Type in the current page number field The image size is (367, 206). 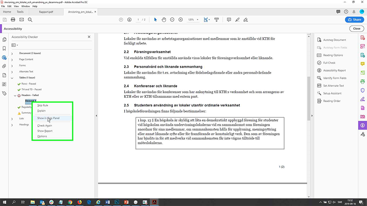point(138,20)
